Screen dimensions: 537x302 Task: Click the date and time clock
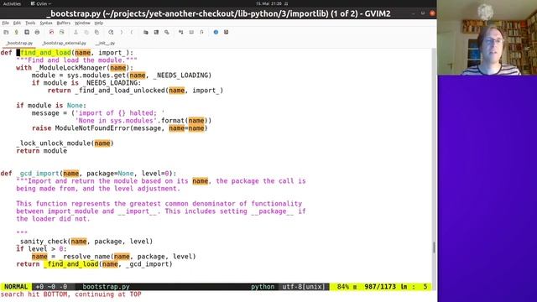point(268,3)
